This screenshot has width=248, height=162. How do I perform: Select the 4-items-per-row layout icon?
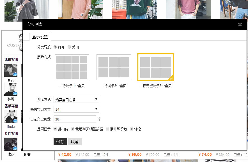(x=72, y=67)
